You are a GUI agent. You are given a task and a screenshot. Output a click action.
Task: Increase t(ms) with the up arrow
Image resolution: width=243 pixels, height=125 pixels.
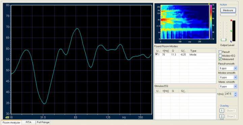(x=236, y=93)
